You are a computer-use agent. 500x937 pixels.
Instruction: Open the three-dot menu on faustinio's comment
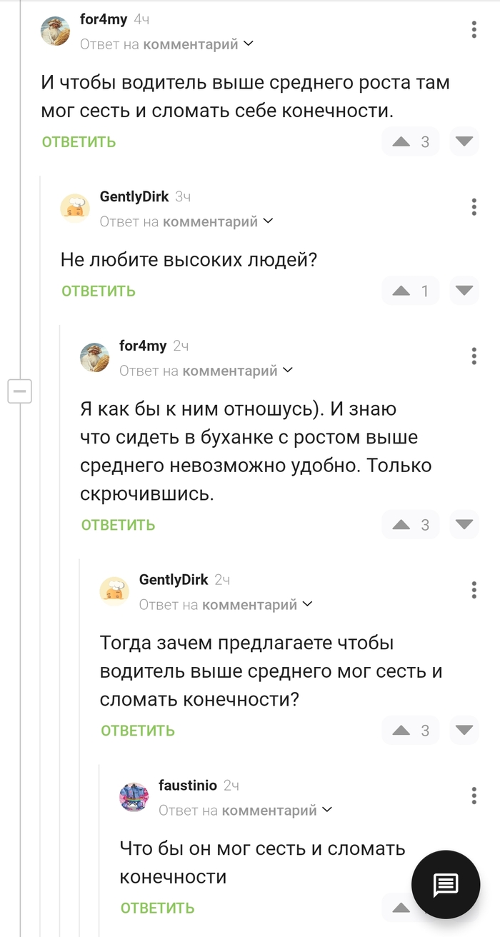(x=473, y=794)
